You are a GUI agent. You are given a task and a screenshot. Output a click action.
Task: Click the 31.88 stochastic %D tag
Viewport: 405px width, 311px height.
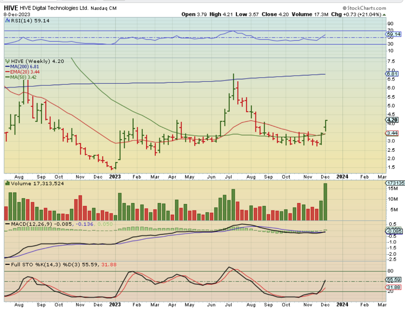coord(393,287)
